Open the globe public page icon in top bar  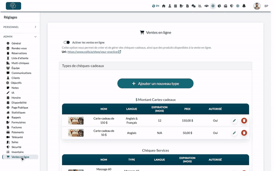[x=238, y=6]
